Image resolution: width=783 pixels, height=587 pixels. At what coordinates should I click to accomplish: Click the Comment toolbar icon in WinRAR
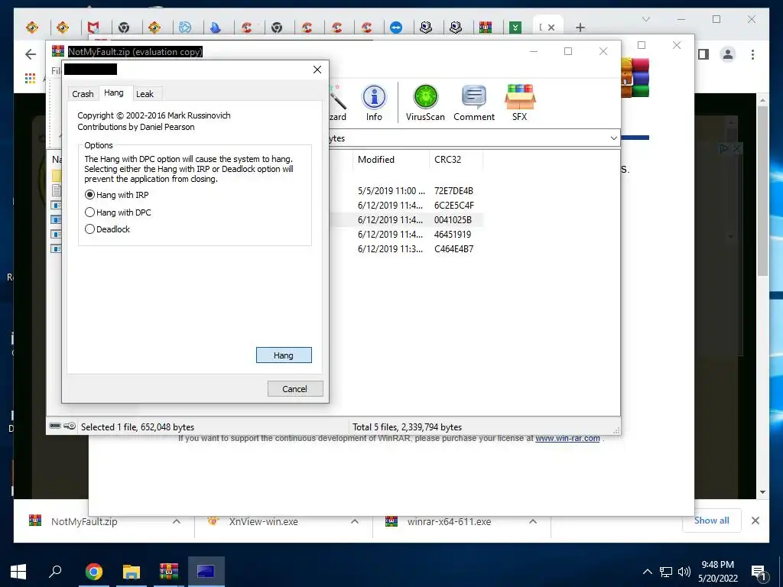474,103
